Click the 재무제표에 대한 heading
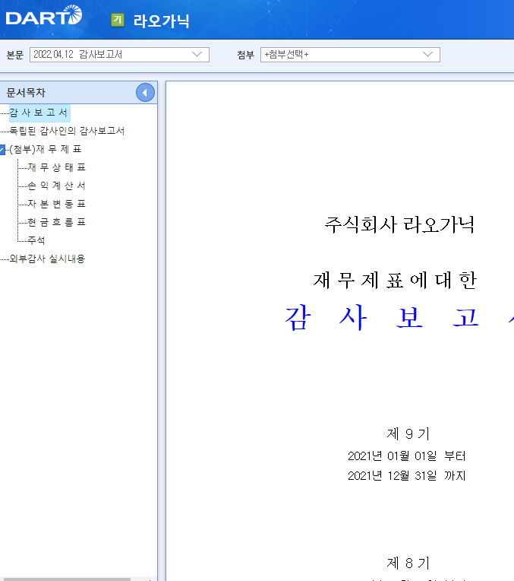Viewport: 514px width, 581px height. pyautogui.click(x=396, y=281)
